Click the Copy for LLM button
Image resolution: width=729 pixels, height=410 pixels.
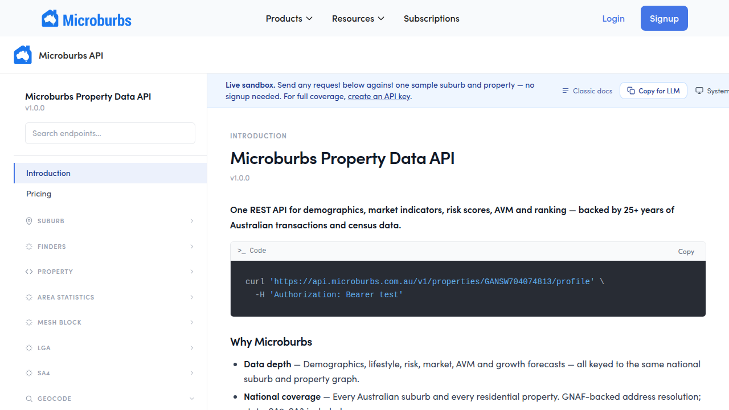[x=653, y=91]
